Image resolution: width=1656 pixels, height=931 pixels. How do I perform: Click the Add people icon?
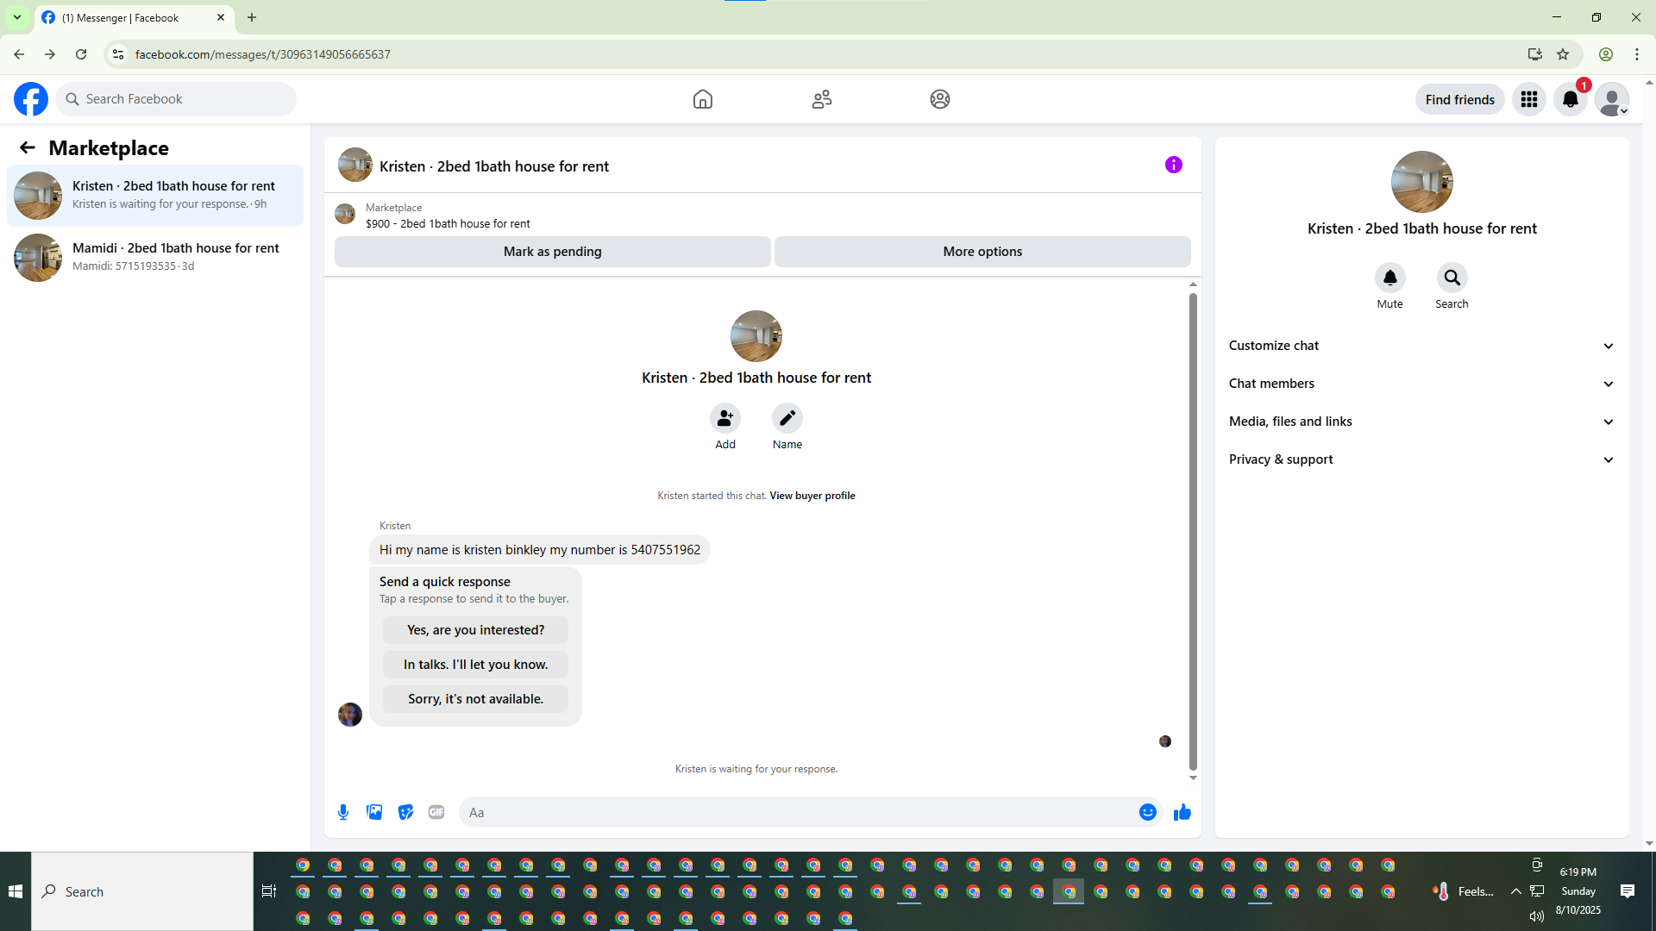tap(724, 418)
